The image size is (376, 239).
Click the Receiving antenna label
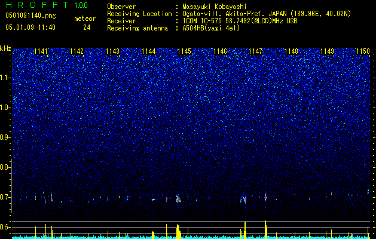coord(137,28)
